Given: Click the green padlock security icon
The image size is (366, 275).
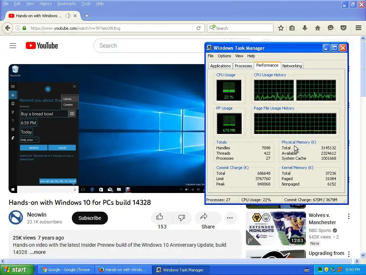Looking at the screenshot, I should pos(24,28).
